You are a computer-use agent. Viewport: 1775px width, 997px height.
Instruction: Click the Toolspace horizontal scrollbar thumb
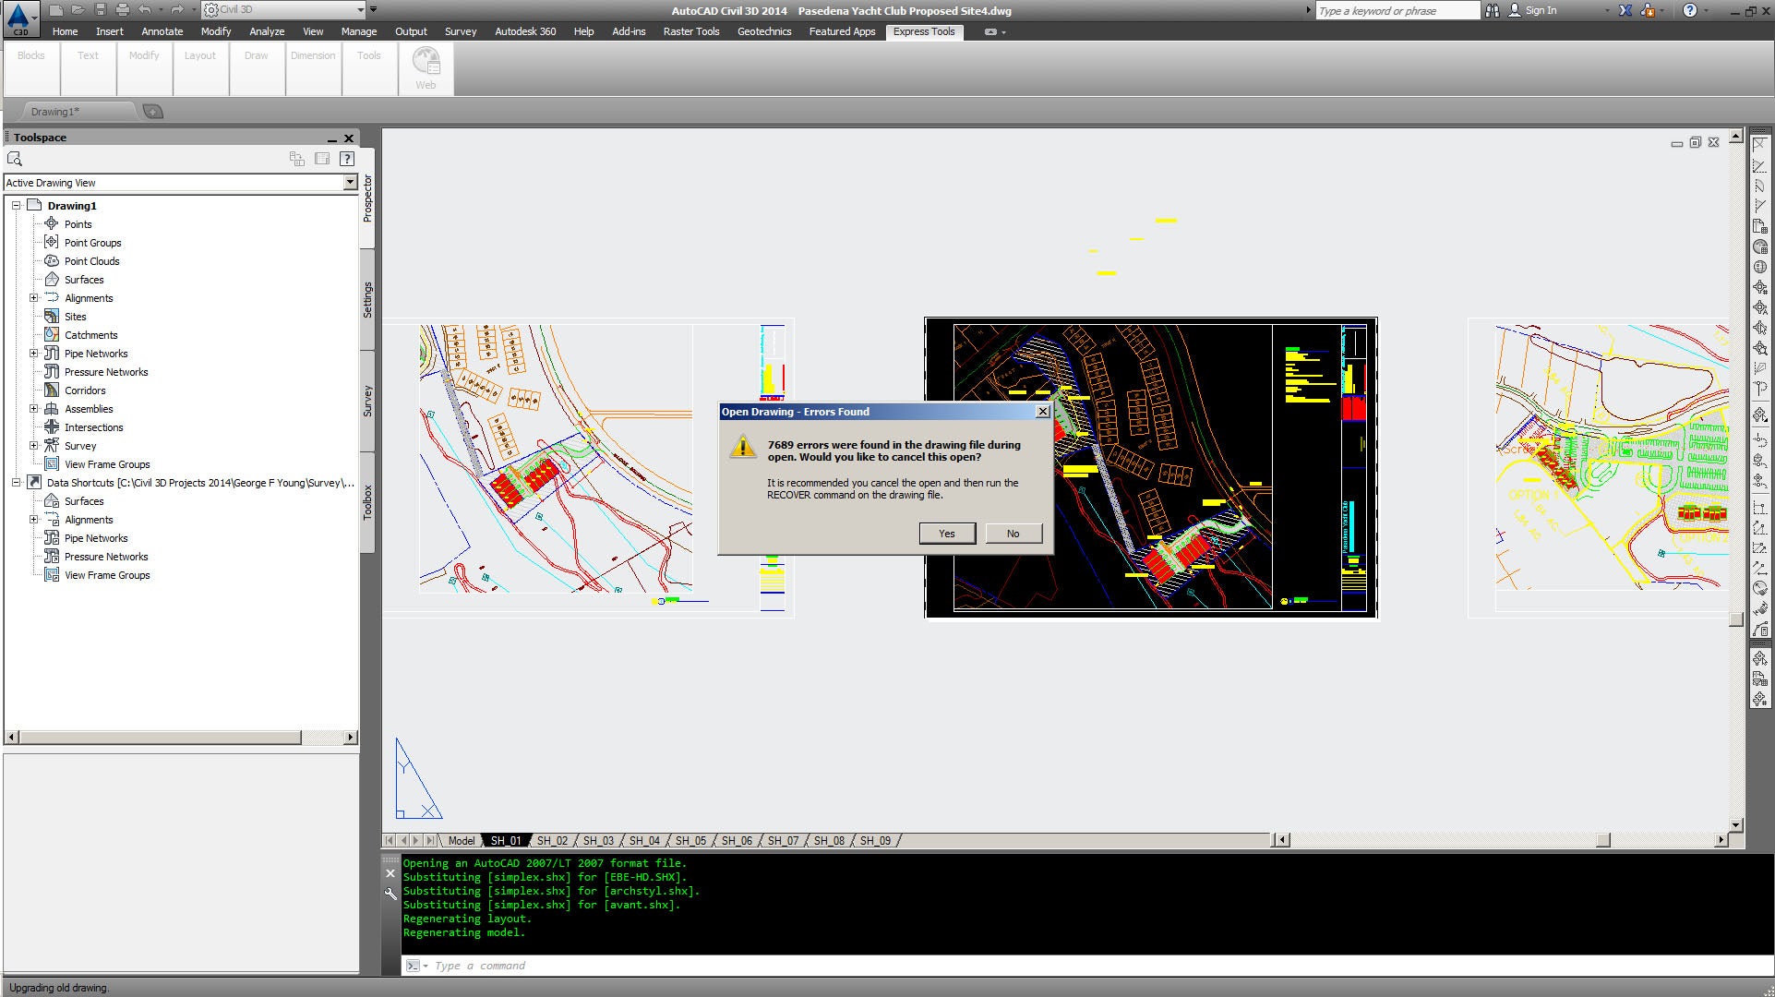coord(160,738)
